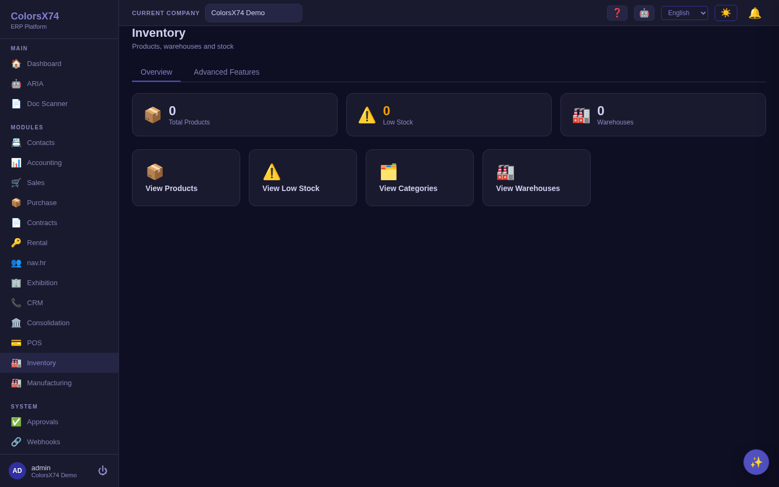779x487 pixels.
Task: Click the View Categories folder-dividers icon
Action: tap(388, 172)
